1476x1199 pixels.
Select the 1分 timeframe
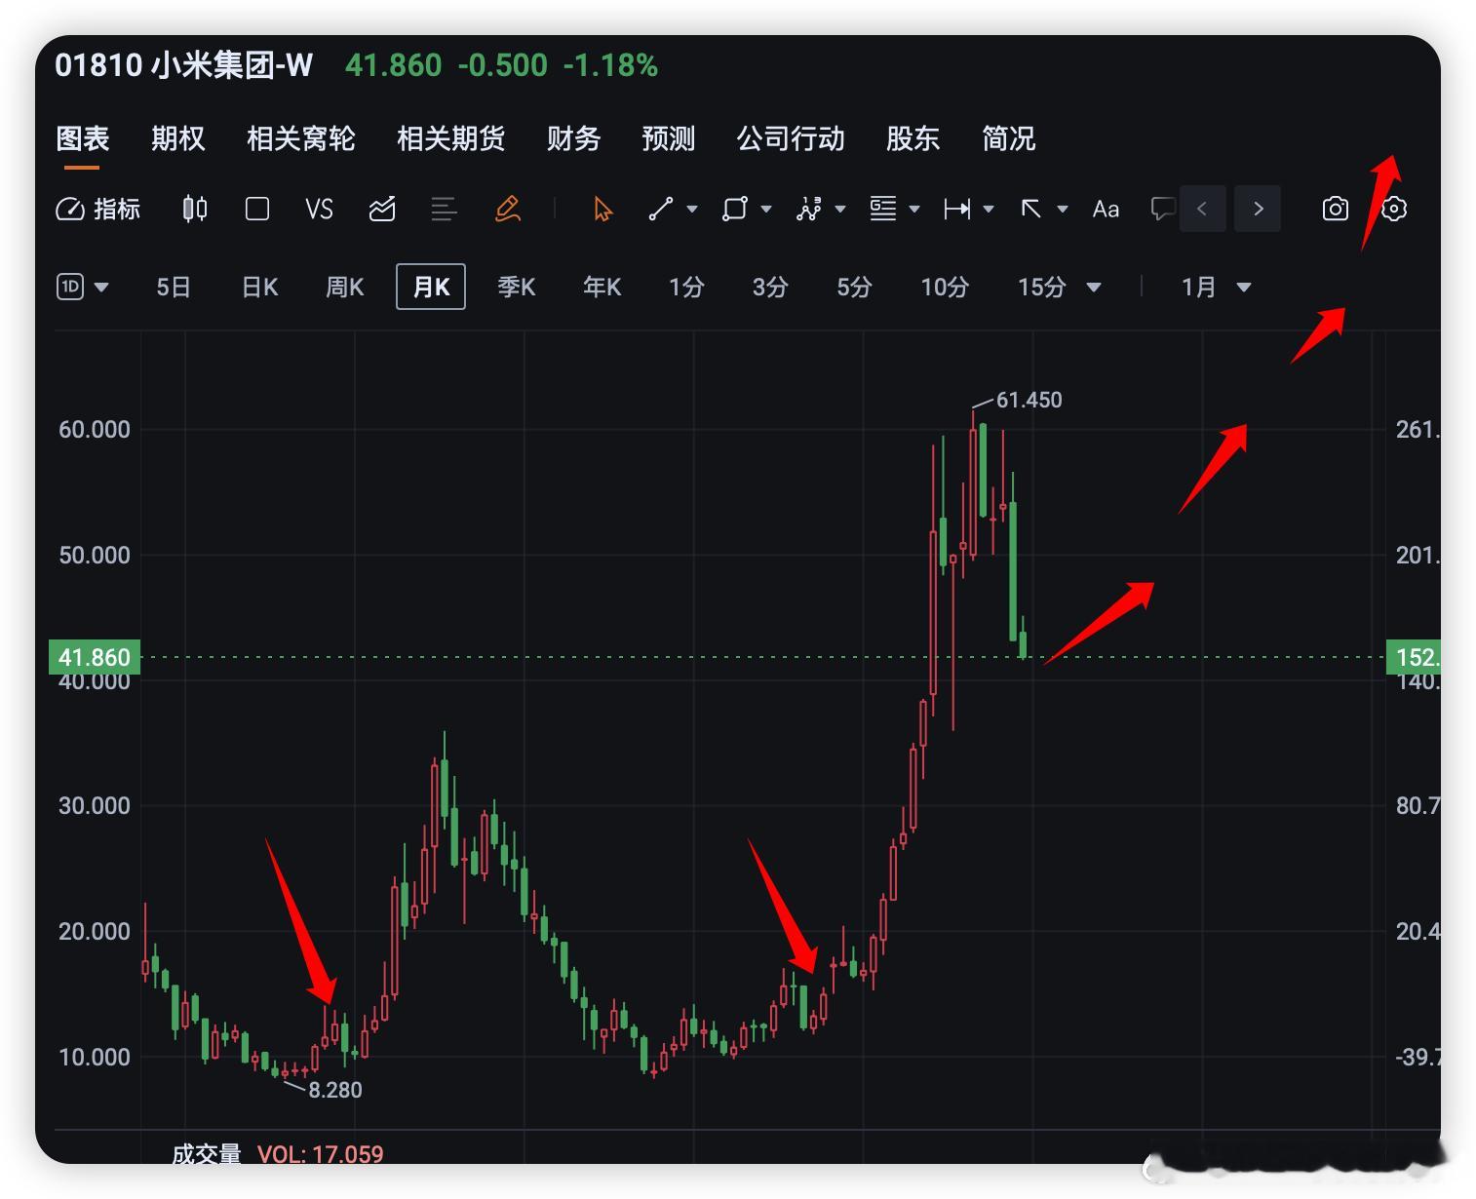point(686,287)
